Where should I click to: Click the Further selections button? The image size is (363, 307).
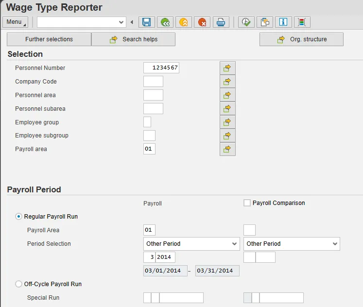click(49, 39)
